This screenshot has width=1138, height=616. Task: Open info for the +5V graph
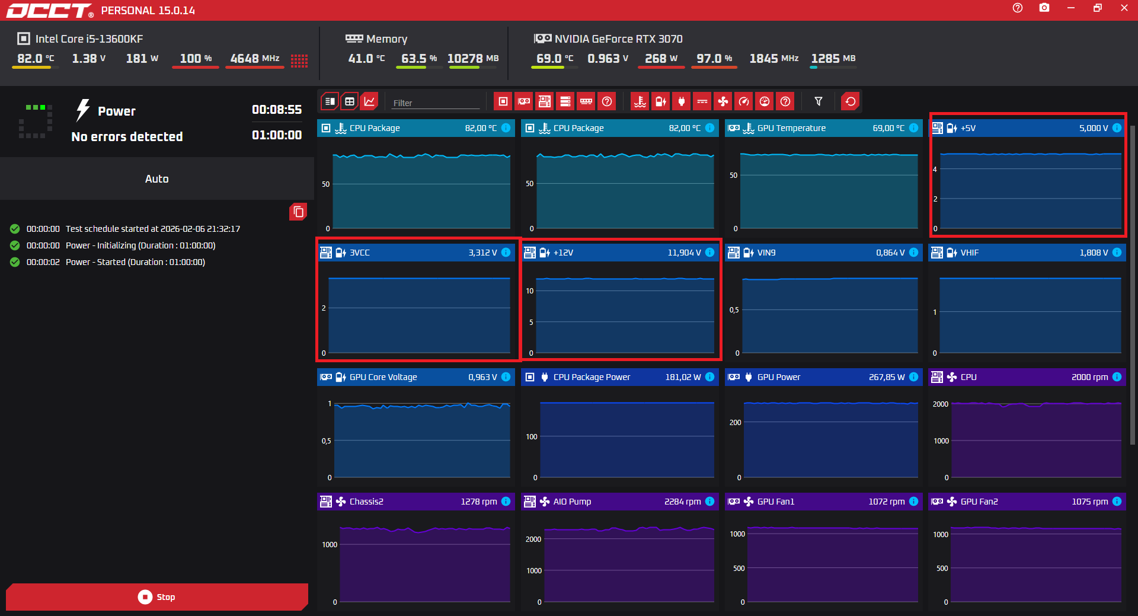(1117, 128)
